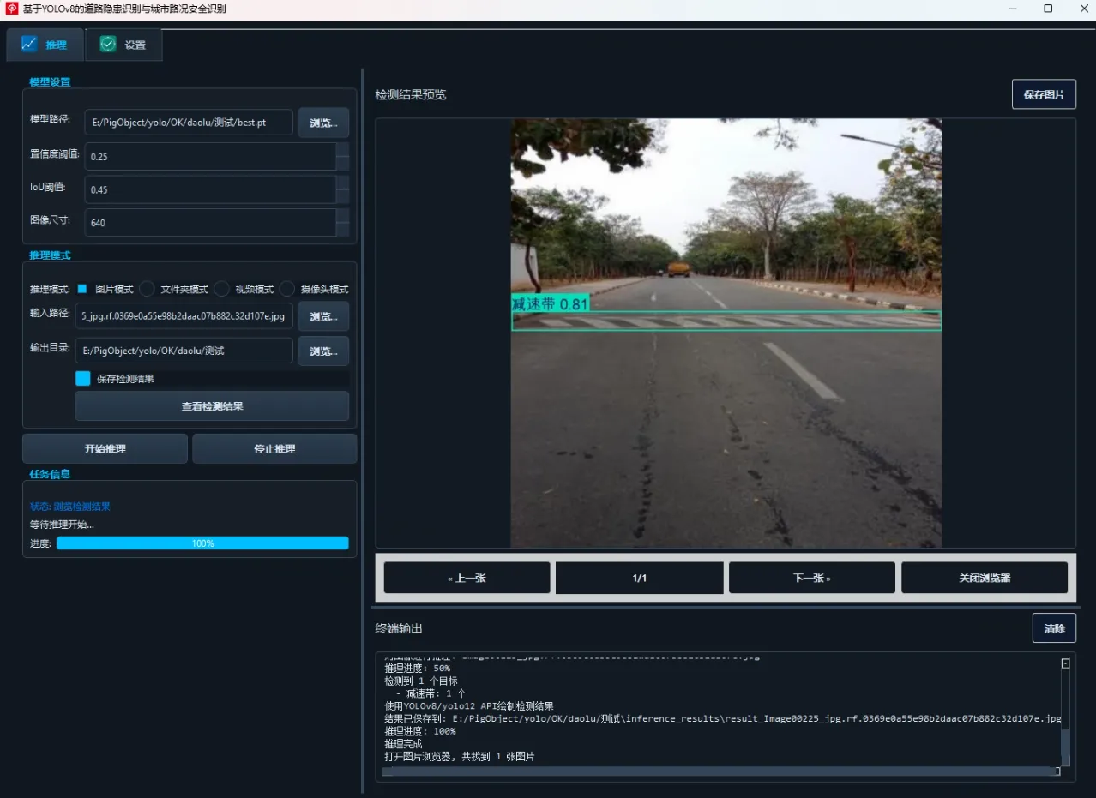1096x798 pixels.
Task: Click 浏览 next to 输入路径
Action: point(323,316)
